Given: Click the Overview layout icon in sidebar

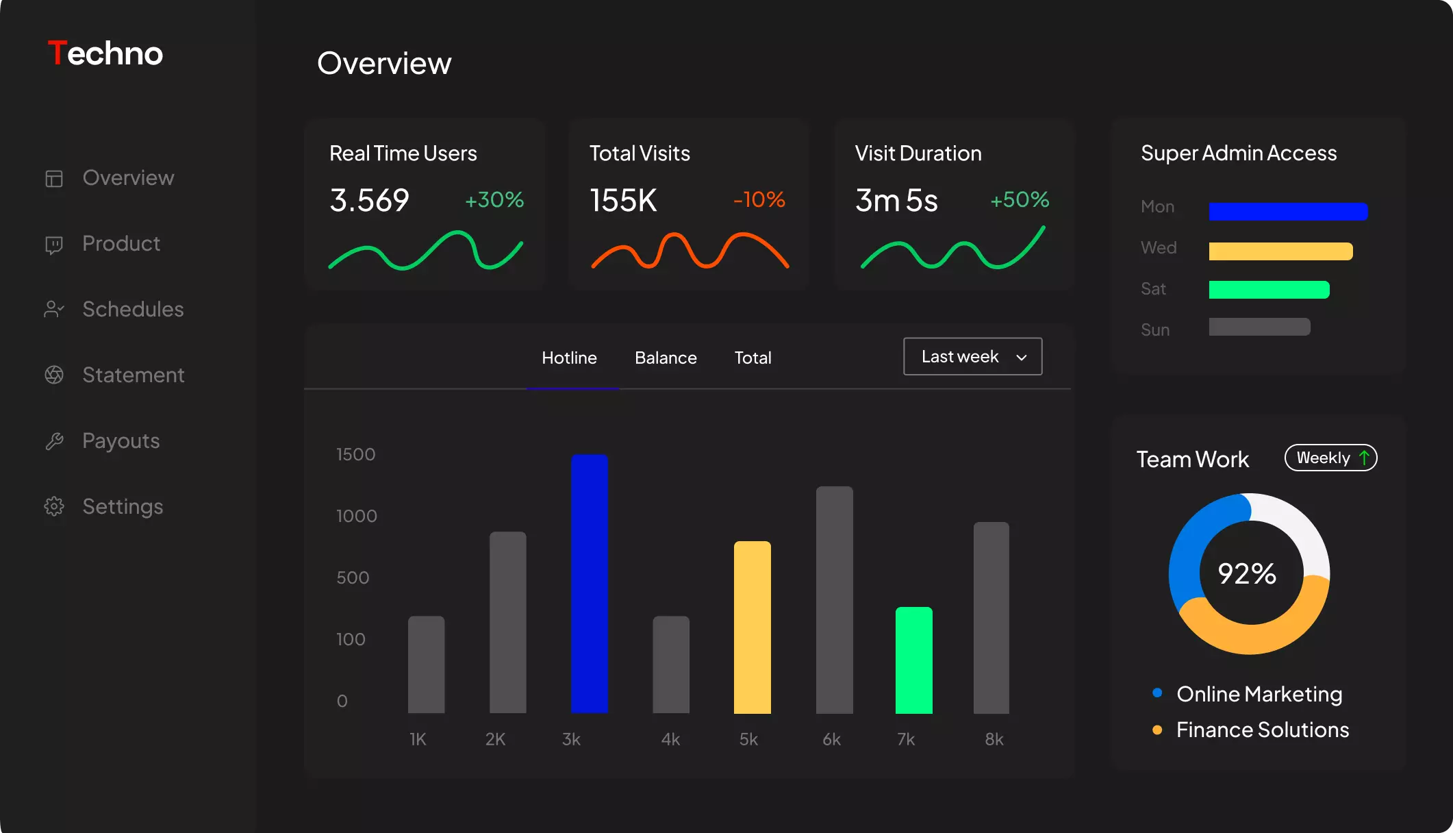Looking at the screenshot, I should [x=54, y=179].
